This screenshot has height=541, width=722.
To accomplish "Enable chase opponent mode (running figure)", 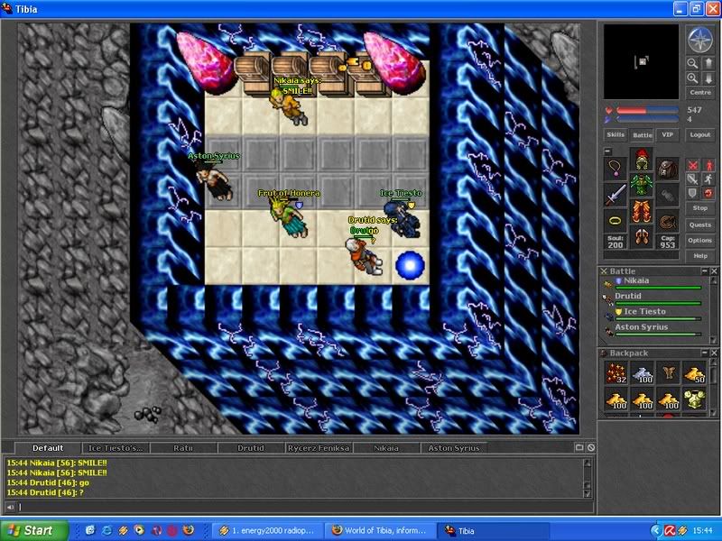I will pyautogui.click(x=708, y=179).
